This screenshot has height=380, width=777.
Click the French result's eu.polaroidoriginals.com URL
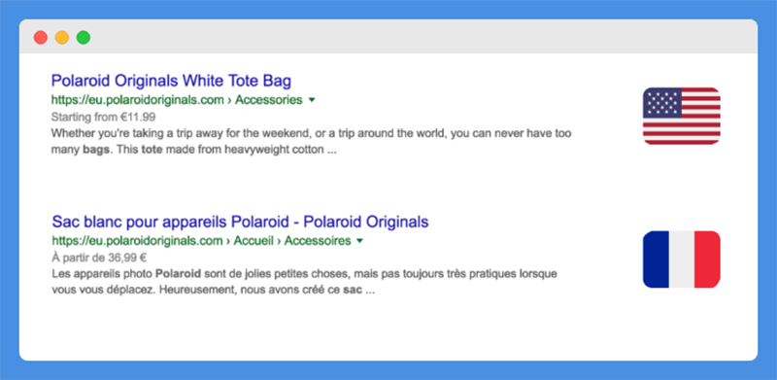138,241
